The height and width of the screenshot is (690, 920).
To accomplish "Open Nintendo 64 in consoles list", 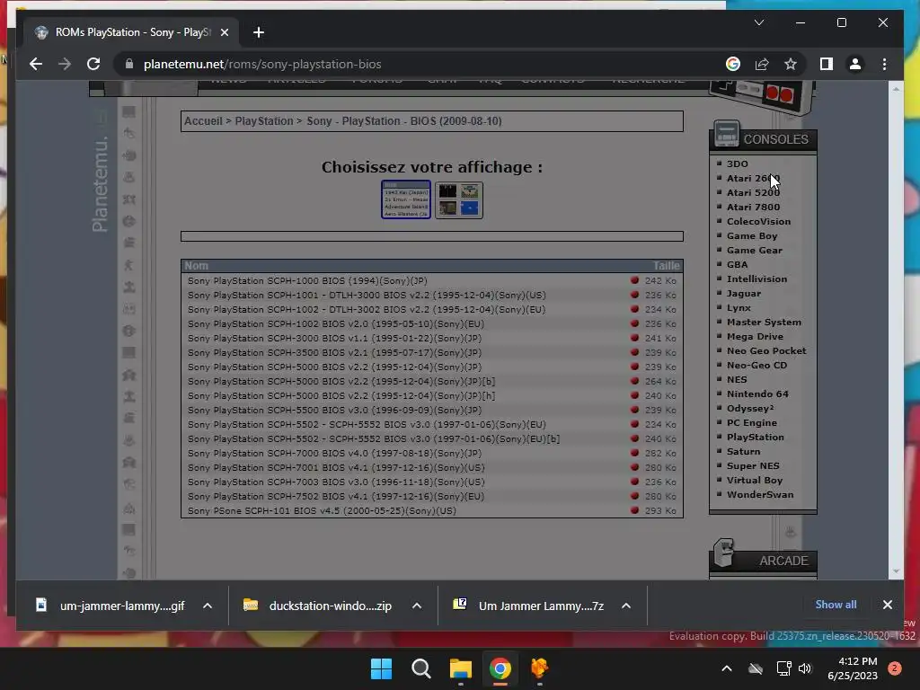I will pyautogui.click(x=757, y=394).
